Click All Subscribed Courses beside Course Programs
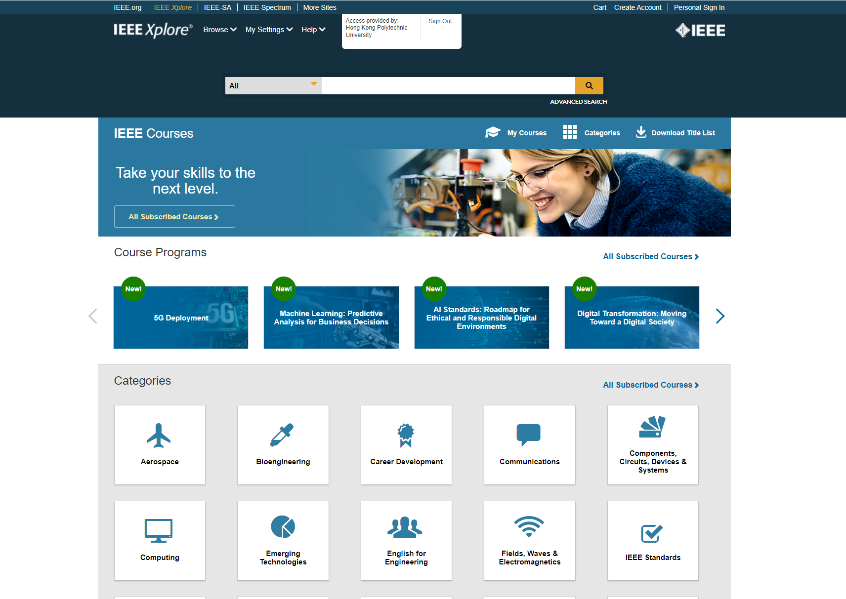 [651, 257]
